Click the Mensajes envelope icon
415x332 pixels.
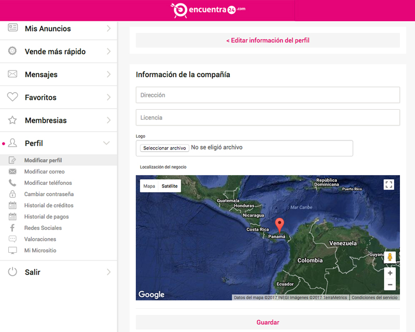click(x=12, y=74)
